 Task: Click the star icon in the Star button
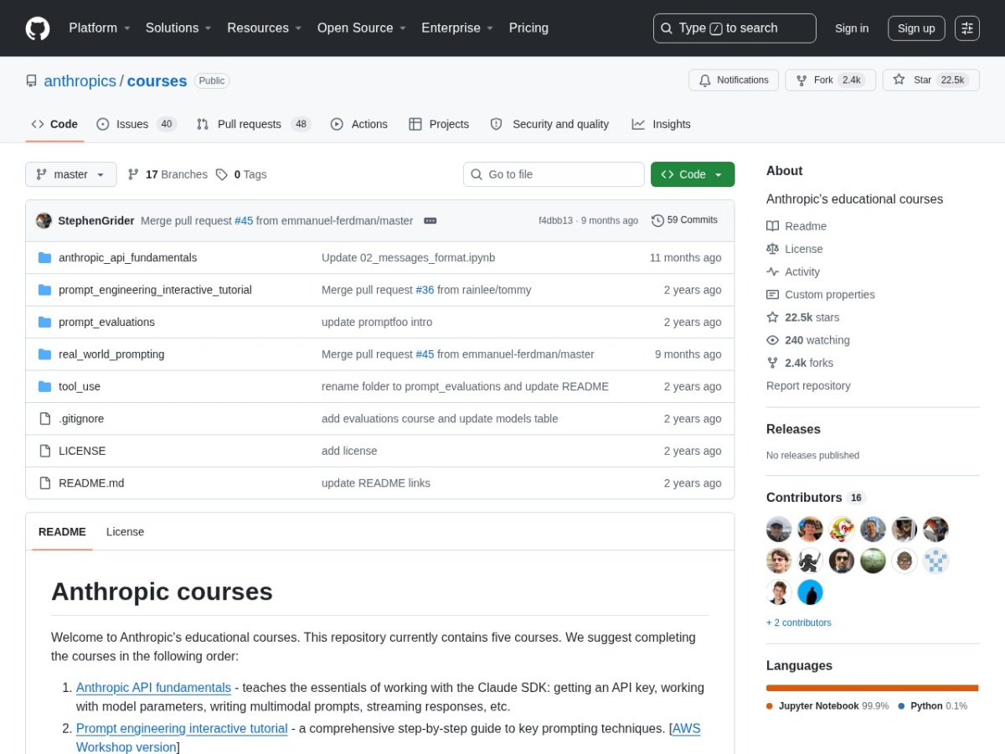899,80
